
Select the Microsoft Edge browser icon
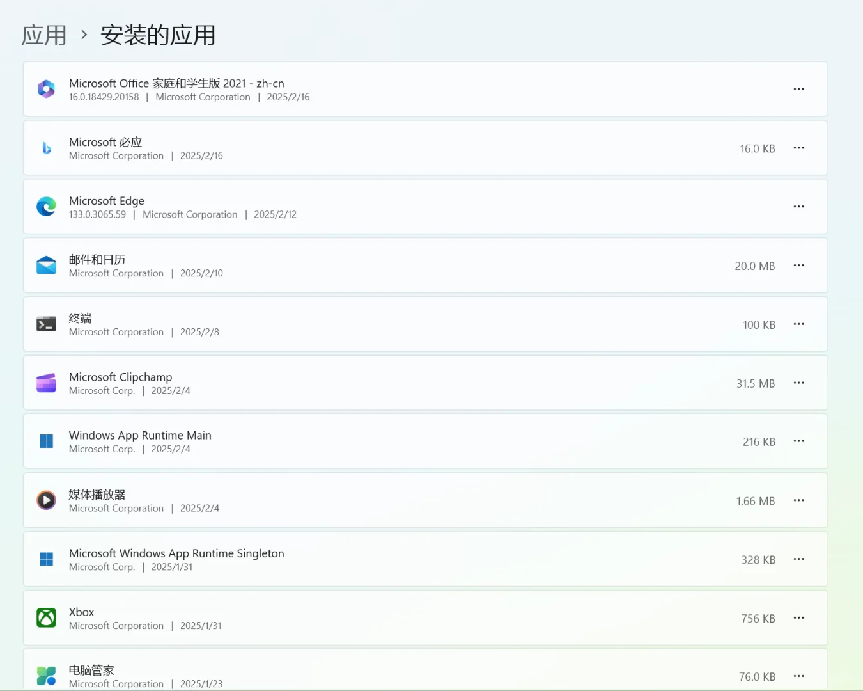click(x=46, y=206)
